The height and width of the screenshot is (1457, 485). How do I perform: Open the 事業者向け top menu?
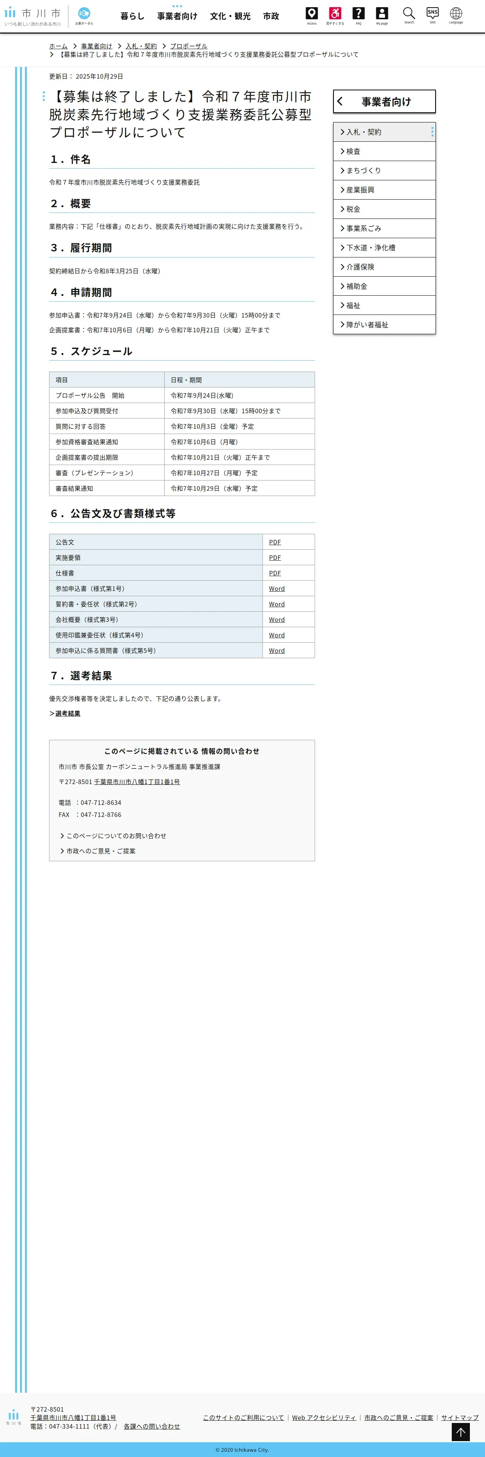pyautogui.click(x=178, y=16)
